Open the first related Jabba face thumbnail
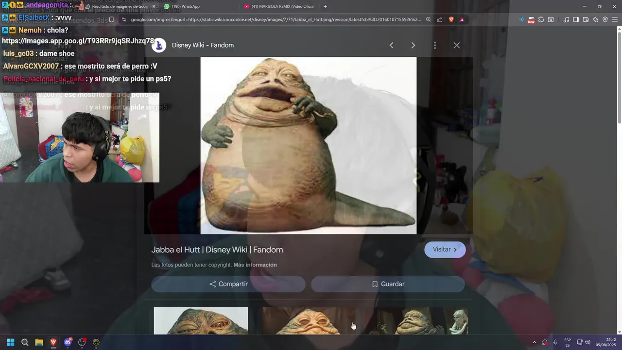 [201, 321]
